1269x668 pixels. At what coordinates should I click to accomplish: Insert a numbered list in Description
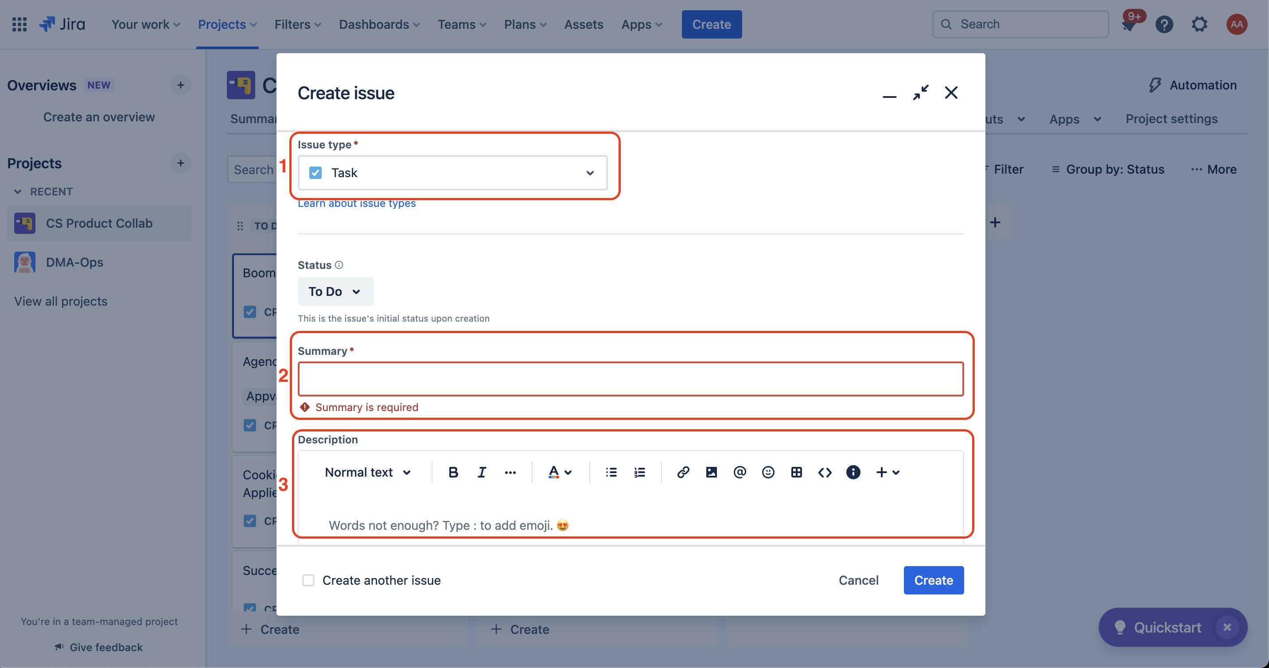click(639, 472)
